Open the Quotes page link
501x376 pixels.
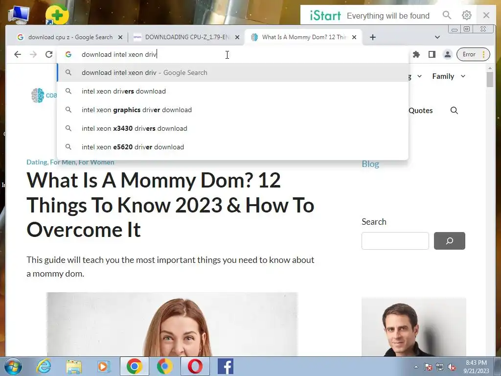tap(420, 110)
